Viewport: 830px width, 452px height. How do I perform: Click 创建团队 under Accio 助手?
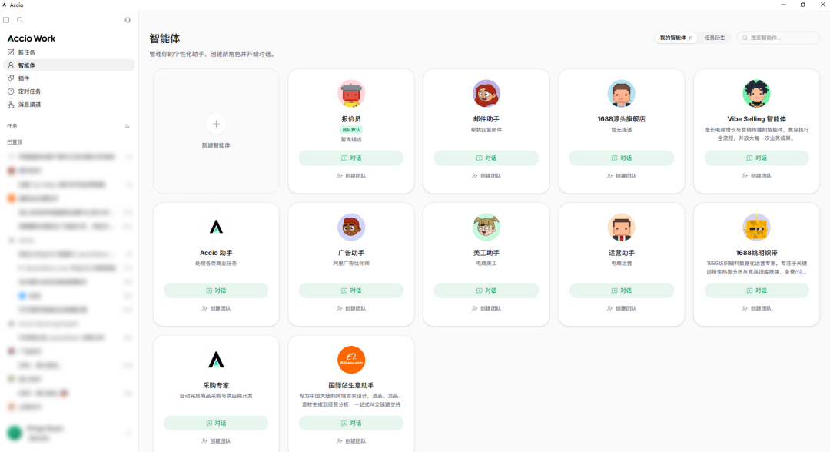[x=216, y=308]
